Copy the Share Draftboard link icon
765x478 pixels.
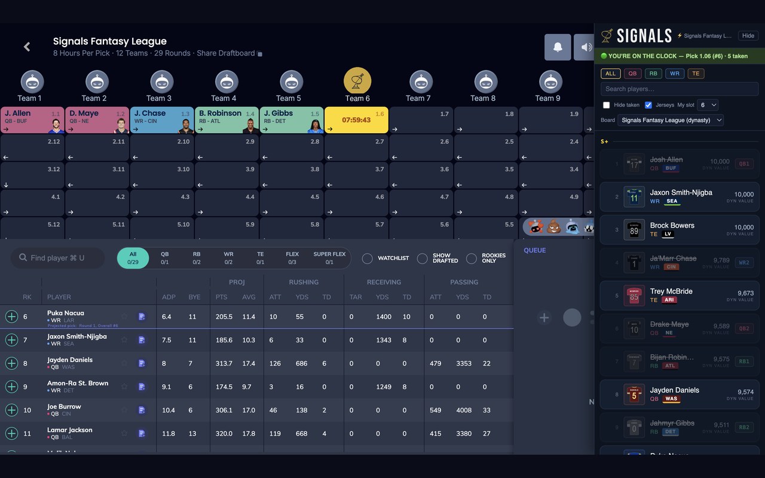tap(260, 54)
